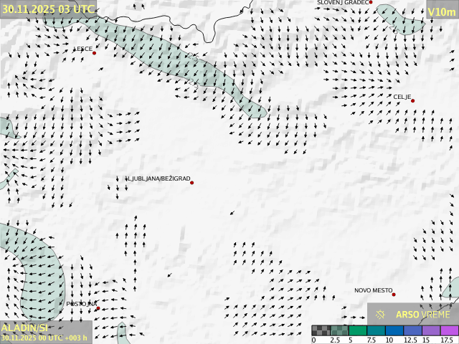Image resolution: width=459 pixels, height=344 pixels.
Task: Click the model run time 00 UTC +003 h
Action: (x=44, y=338)
